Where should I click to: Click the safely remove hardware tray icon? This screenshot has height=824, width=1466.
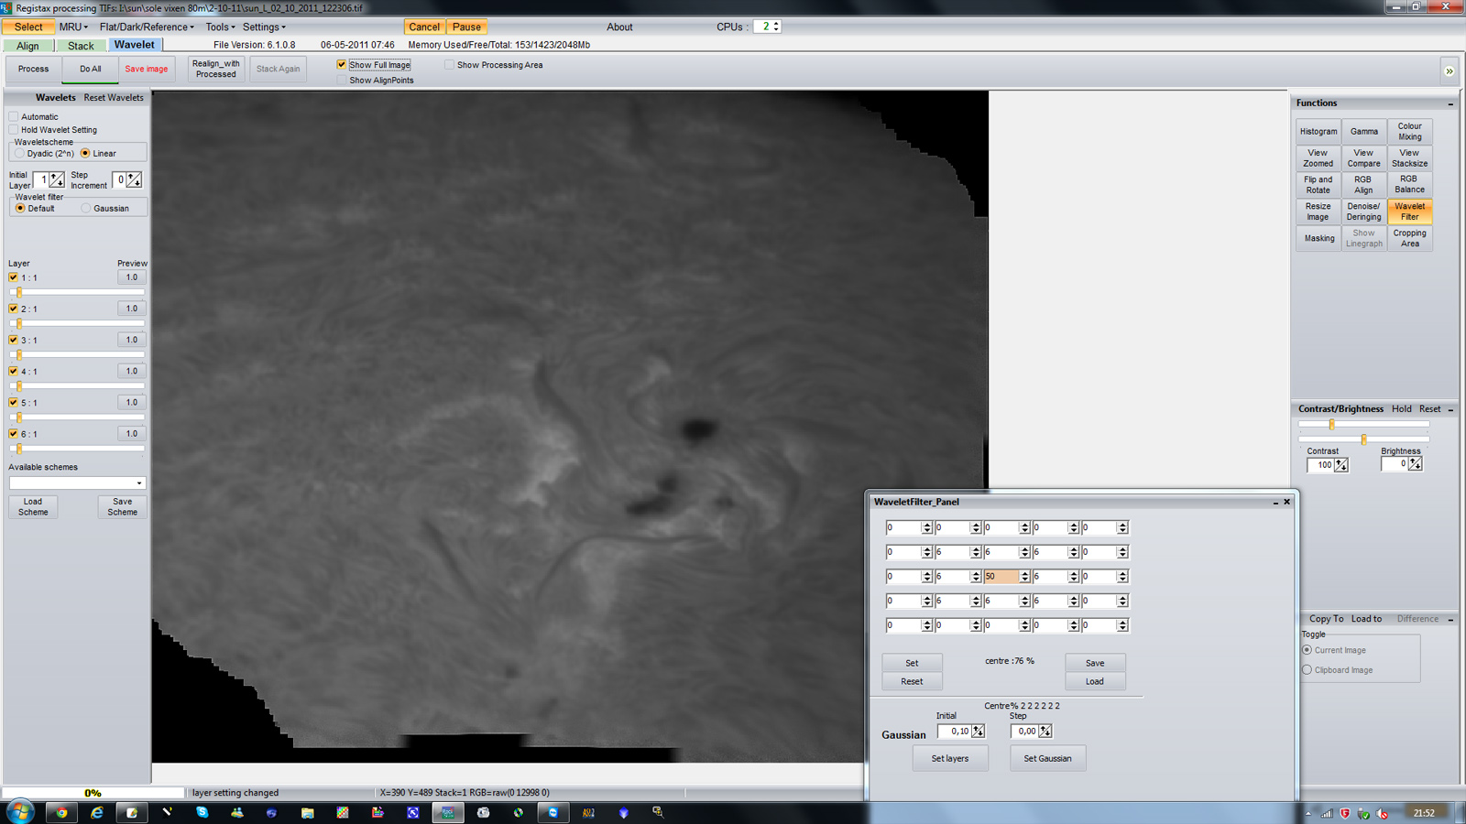coord(1363,813)
